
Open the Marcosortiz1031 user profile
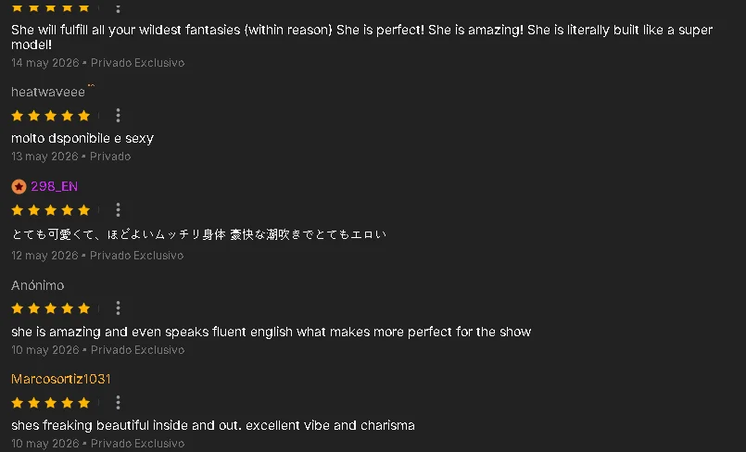(x=61, y=379)
